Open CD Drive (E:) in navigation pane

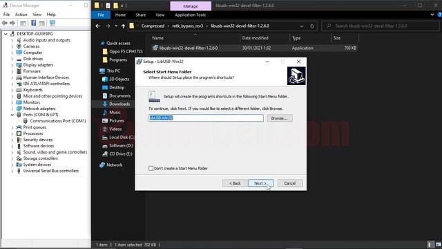pyautogui.click(x=121, y=154)
